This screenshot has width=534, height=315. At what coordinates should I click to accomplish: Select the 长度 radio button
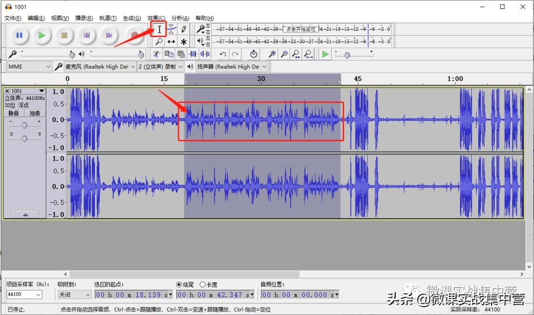(202, 284)
